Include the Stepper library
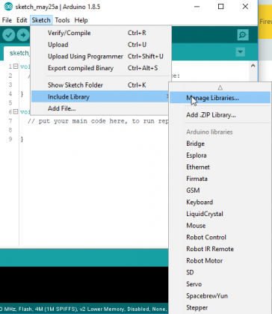272x314 pixels. click(x=220, y=307)
